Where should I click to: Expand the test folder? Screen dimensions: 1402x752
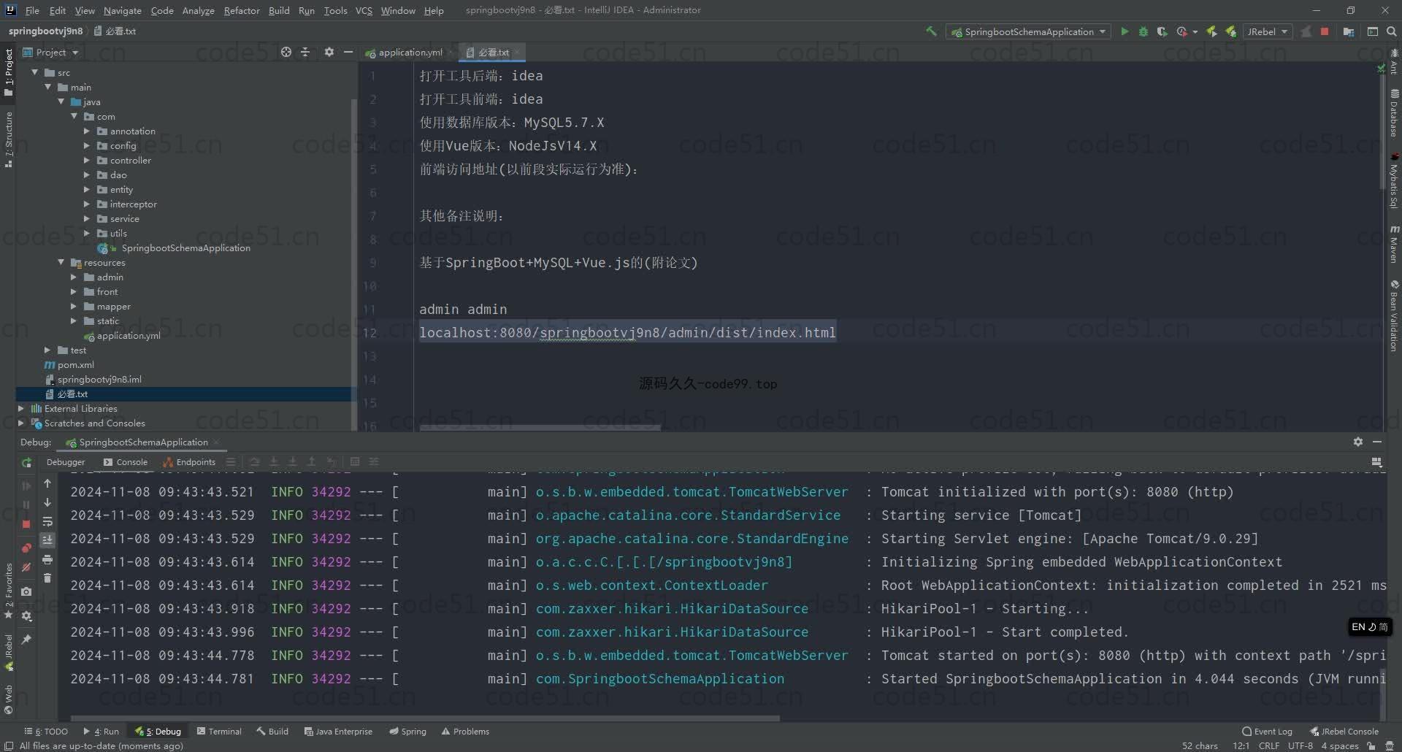(47, 350)
